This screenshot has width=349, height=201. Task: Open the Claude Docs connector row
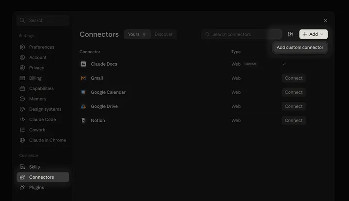tap(204, 64)
